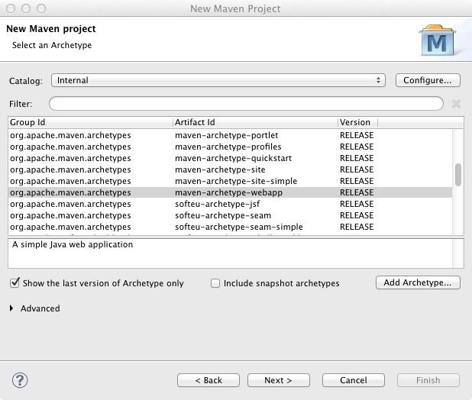Image resolution: width=472 pixels, height=400 pixels.
Task: Clear the filter with the X icon
Action: pos(457,104)
